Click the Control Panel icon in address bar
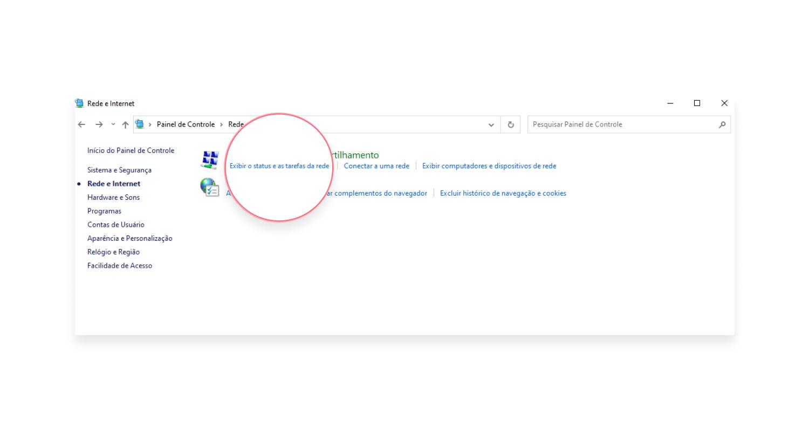Image resolution: width=809 pixels, height=431 pixels. click(x=140, y=124)
